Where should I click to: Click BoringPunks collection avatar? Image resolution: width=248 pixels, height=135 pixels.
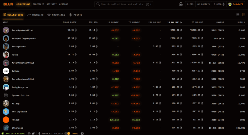point(6,46)
